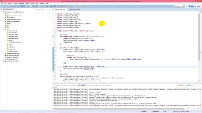Click the Print toolbar icon
This screenshot has width=202, height=113.
[15, 6]
